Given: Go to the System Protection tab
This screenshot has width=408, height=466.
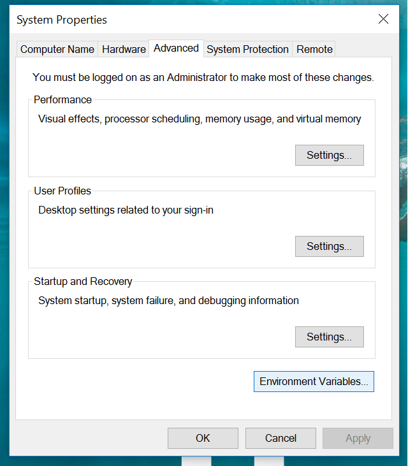Looking at the screenshot, I should coord(247,49).
